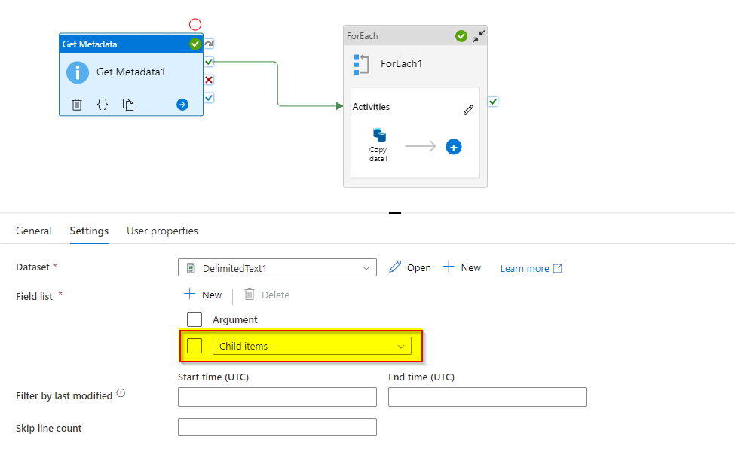The width and height of the screenshot is (735, 455).
Task: View source code braces icon on Get Metadata1
Action: click(103, 104)
